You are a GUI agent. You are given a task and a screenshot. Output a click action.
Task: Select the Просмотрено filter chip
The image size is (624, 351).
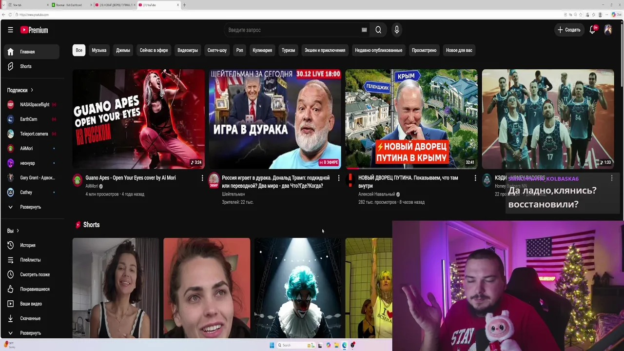(424, 50)
